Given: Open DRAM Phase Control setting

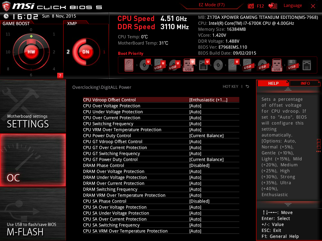Looking at the screenshot, I should pyautogui.click(x=161, y=165).
